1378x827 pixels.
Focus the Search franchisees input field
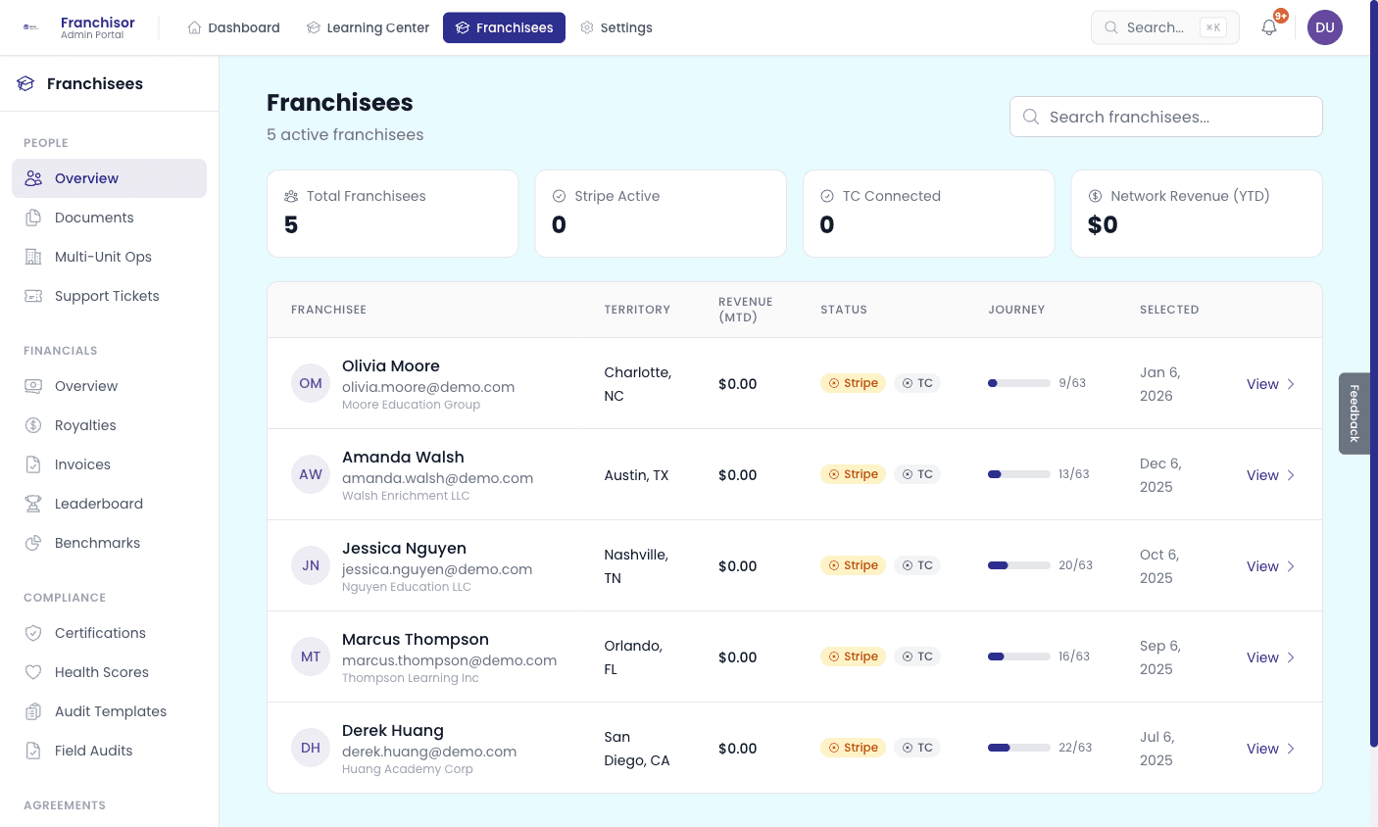(1166, 117)
